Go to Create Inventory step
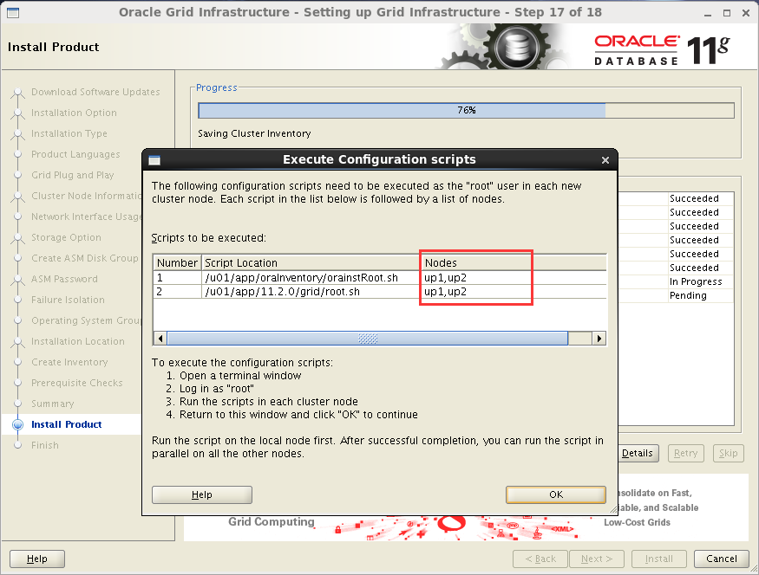The image size is (759, 575). pos(69,362)
